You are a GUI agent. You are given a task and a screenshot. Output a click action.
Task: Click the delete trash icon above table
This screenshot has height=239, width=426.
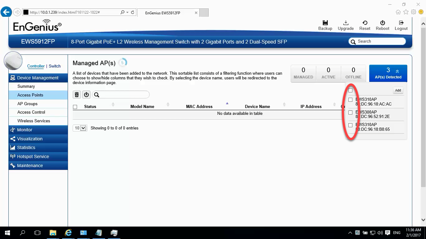click(x=77, y=95)
